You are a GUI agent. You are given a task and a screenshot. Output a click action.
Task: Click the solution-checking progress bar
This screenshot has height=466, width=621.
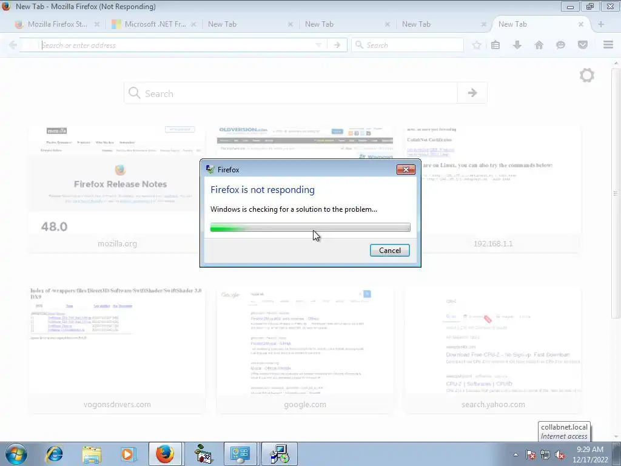pyautogui.click(x=310, y=228)
